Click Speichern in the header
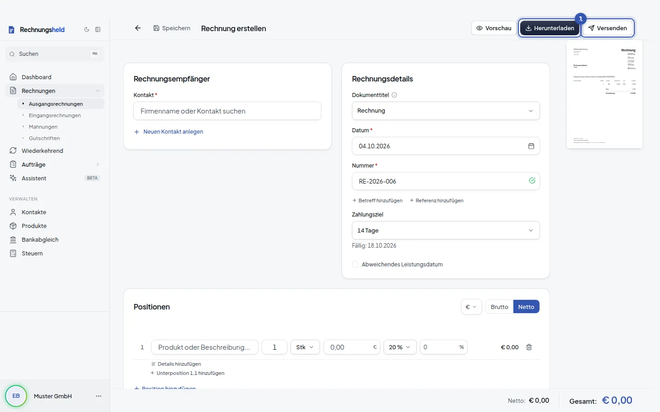660x412 pixels. pos(172,28)
